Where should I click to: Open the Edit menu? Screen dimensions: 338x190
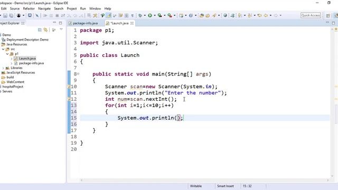pyautogui.click(x=4, y=8)
